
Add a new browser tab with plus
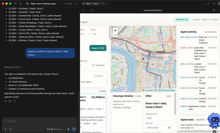coord(108,4)
